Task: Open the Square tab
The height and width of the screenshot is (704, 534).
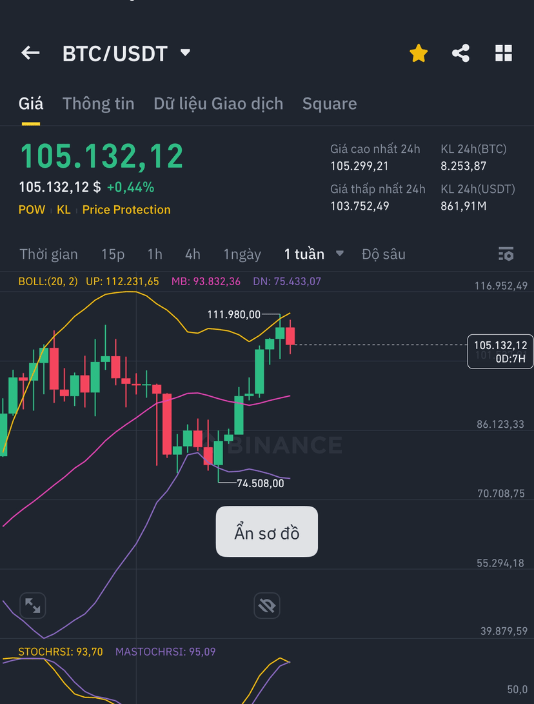Action: [x=330, y=104]
